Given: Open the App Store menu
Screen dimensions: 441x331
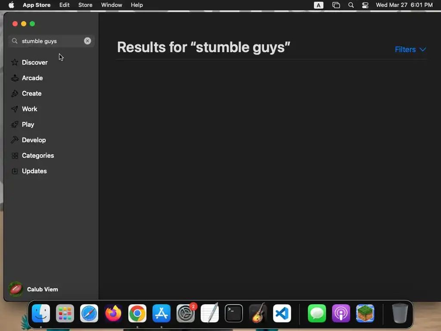Looking at the screenshot, I should tap(37, 5).
